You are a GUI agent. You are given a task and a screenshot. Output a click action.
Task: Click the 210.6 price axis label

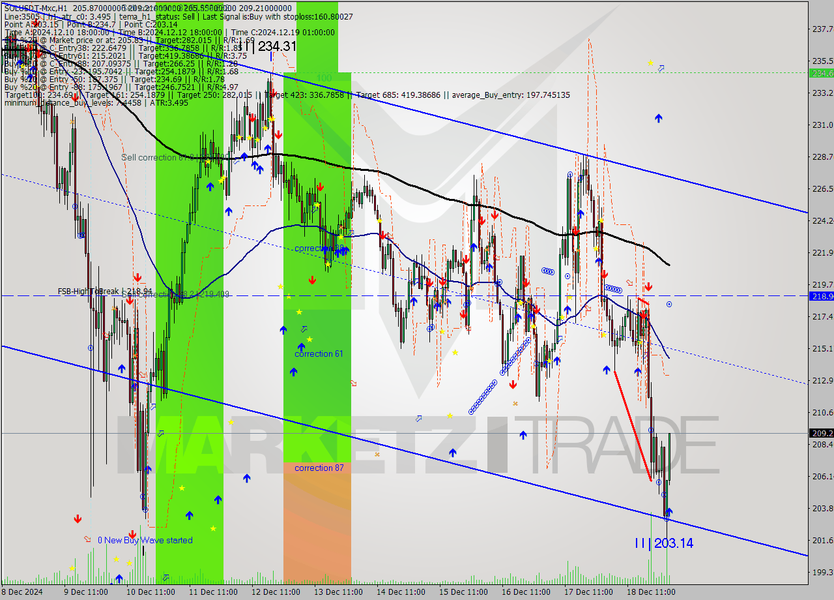coord(822,413)
